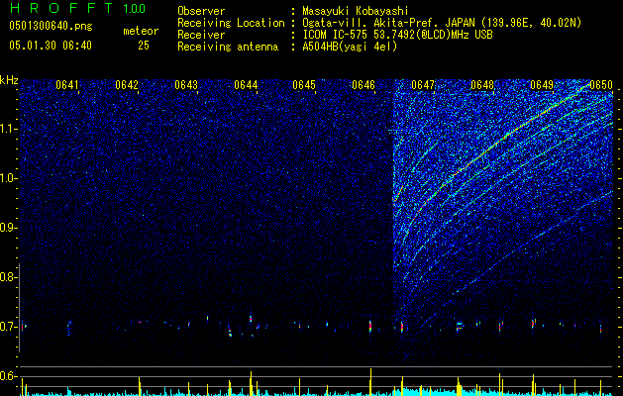Click the 0641 time marker
This screenshot has height=396, width=623.
pos(67,85)
